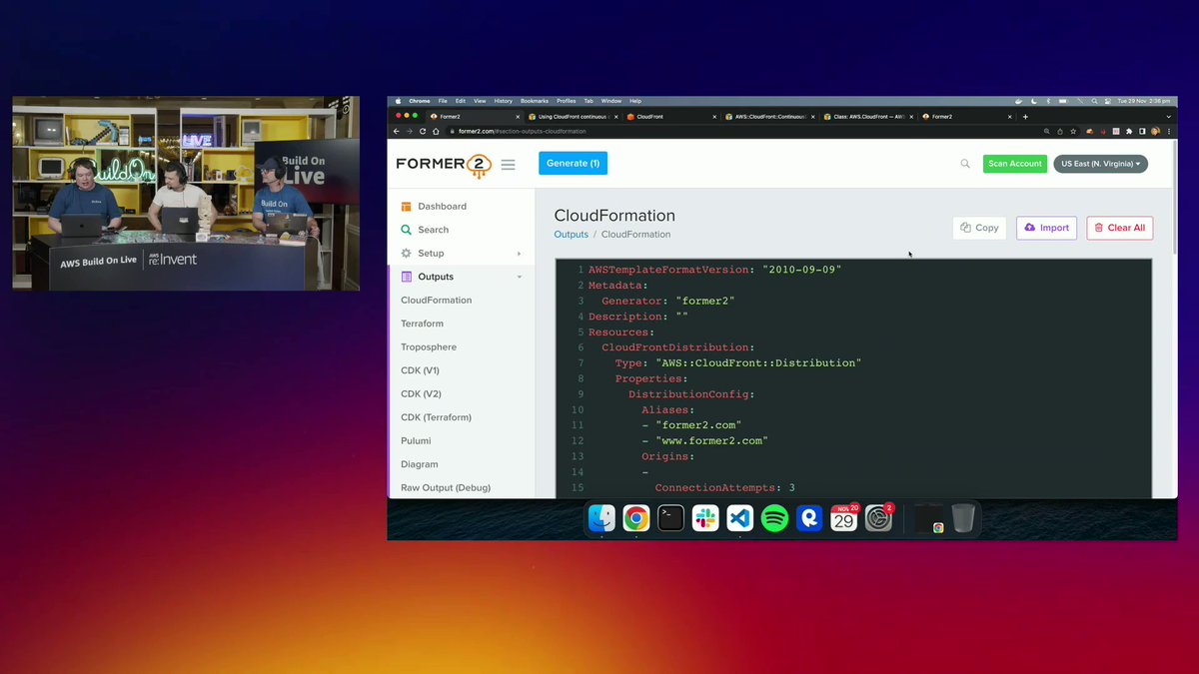
Task: Open the blue Q app in Dock
Action: click(809, 518)
